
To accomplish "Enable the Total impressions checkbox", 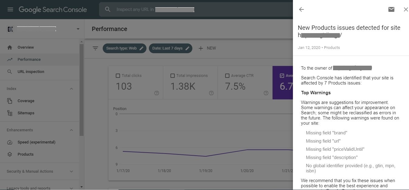I will [173, 76].
